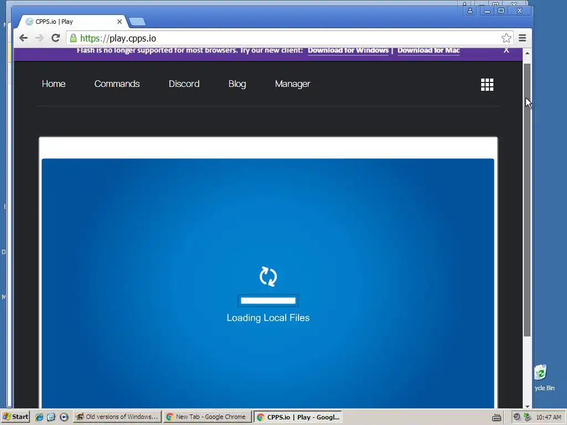Dismiss the purple Flash notice banner
567x425 pixels.
(506, 50)
